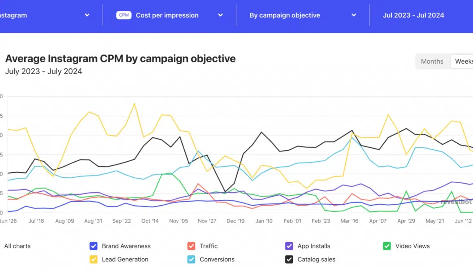Viewport: 473px width, 277px height.
Task: Disable the App Installs checkbox
Action: click(x=289, y=246)
